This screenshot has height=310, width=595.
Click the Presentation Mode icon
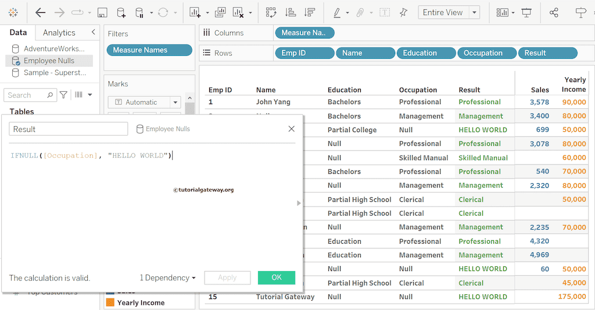coord(526,13)
